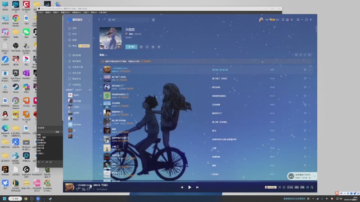Click the volume speaker icon in player bar
360x202 pixels.
tap(284, 187)
